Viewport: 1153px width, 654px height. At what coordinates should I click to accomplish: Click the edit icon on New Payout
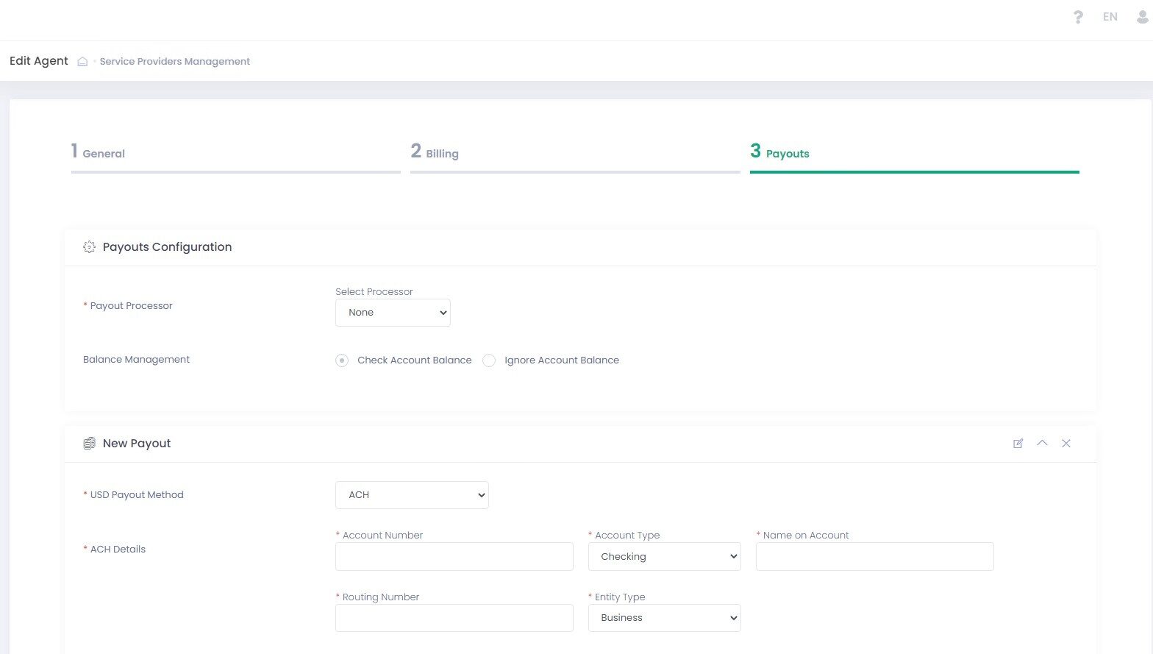(x=1018, y=444)
